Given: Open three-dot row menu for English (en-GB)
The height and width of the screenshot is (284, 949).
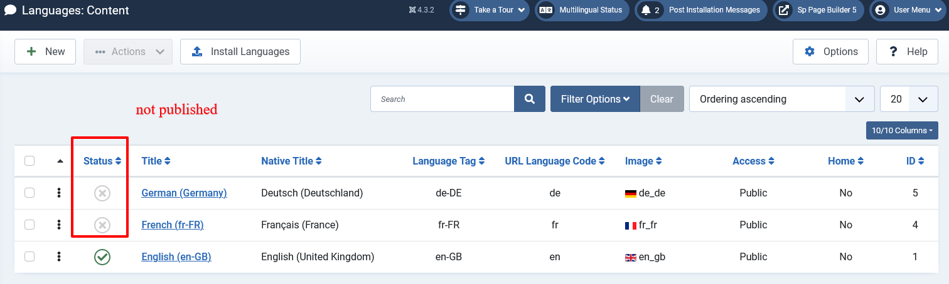Looking at the screenshot, I should pyautogui.click(x=59, y=256).
